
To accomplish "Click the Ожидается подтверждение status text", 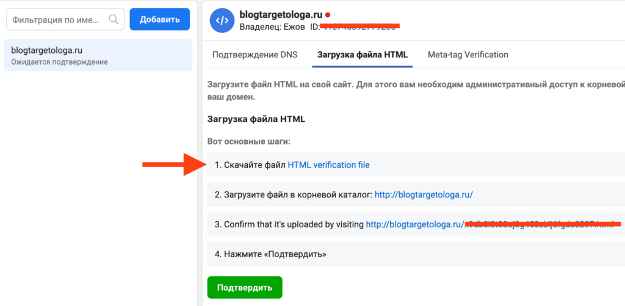I will [59, 62].
